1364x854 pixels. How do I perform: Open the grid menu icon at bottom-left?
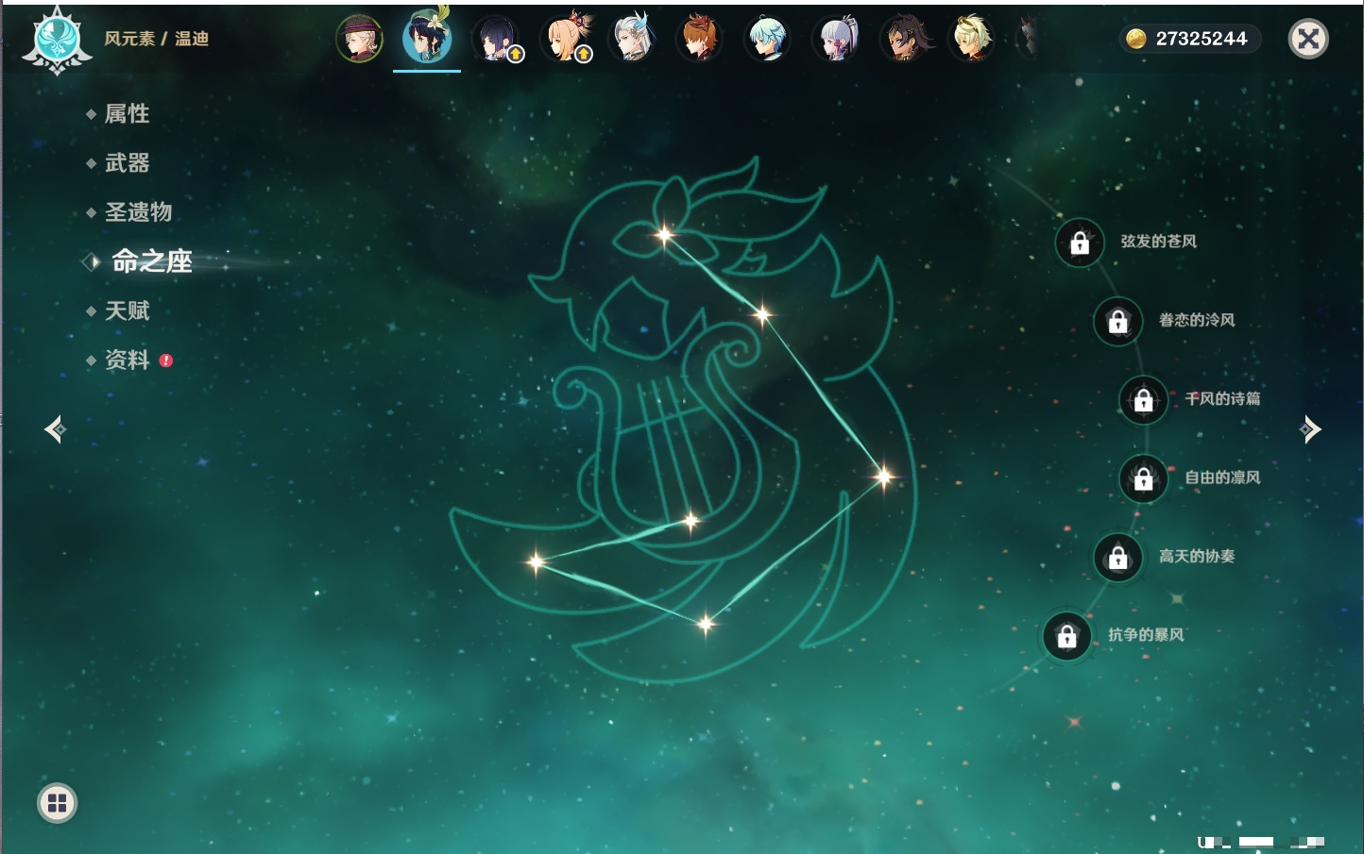[57, 803]
